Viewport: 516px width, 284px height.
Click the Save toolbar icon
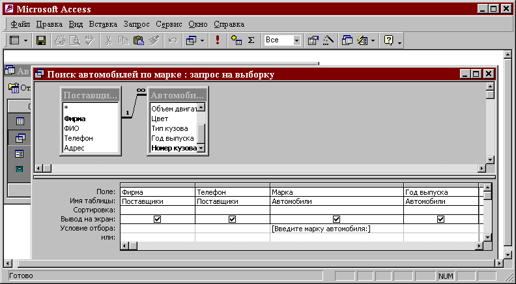pyautogui.click(x=41, y=40)
